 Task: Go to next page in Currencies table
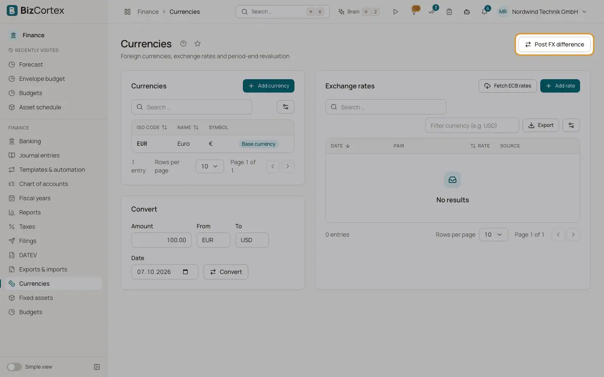[288, 166]
